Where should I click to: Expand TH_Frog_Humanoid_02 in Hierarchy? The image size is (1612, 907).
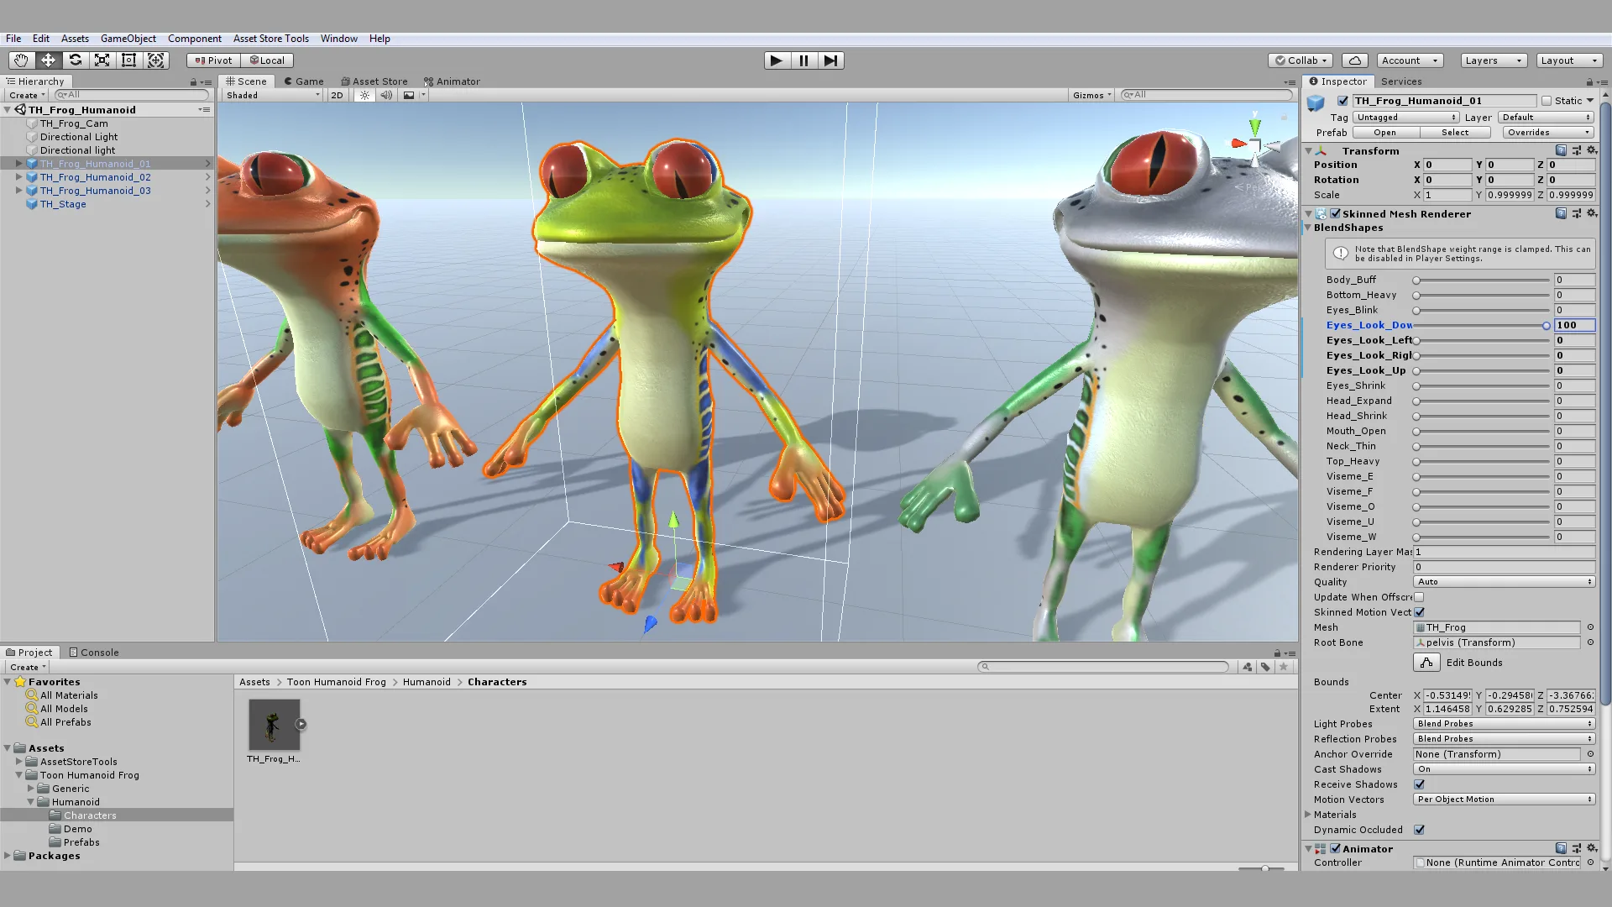click(18, 177)
